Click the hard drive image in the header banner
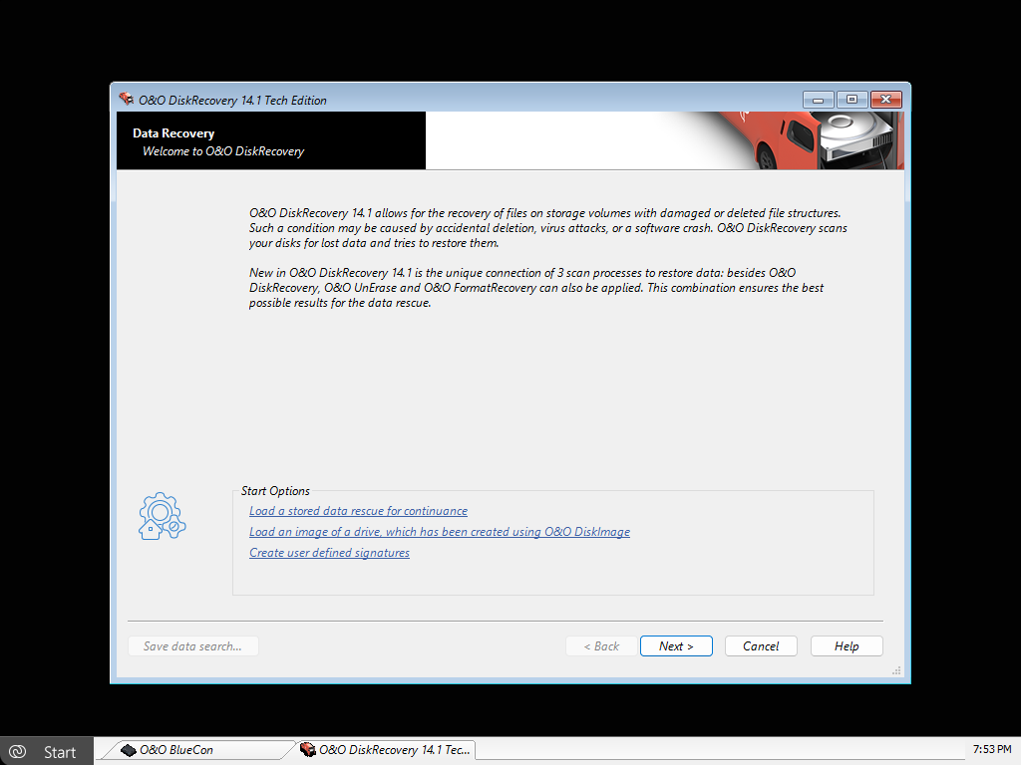The image size is (1021, 765). tap(855, 140)
